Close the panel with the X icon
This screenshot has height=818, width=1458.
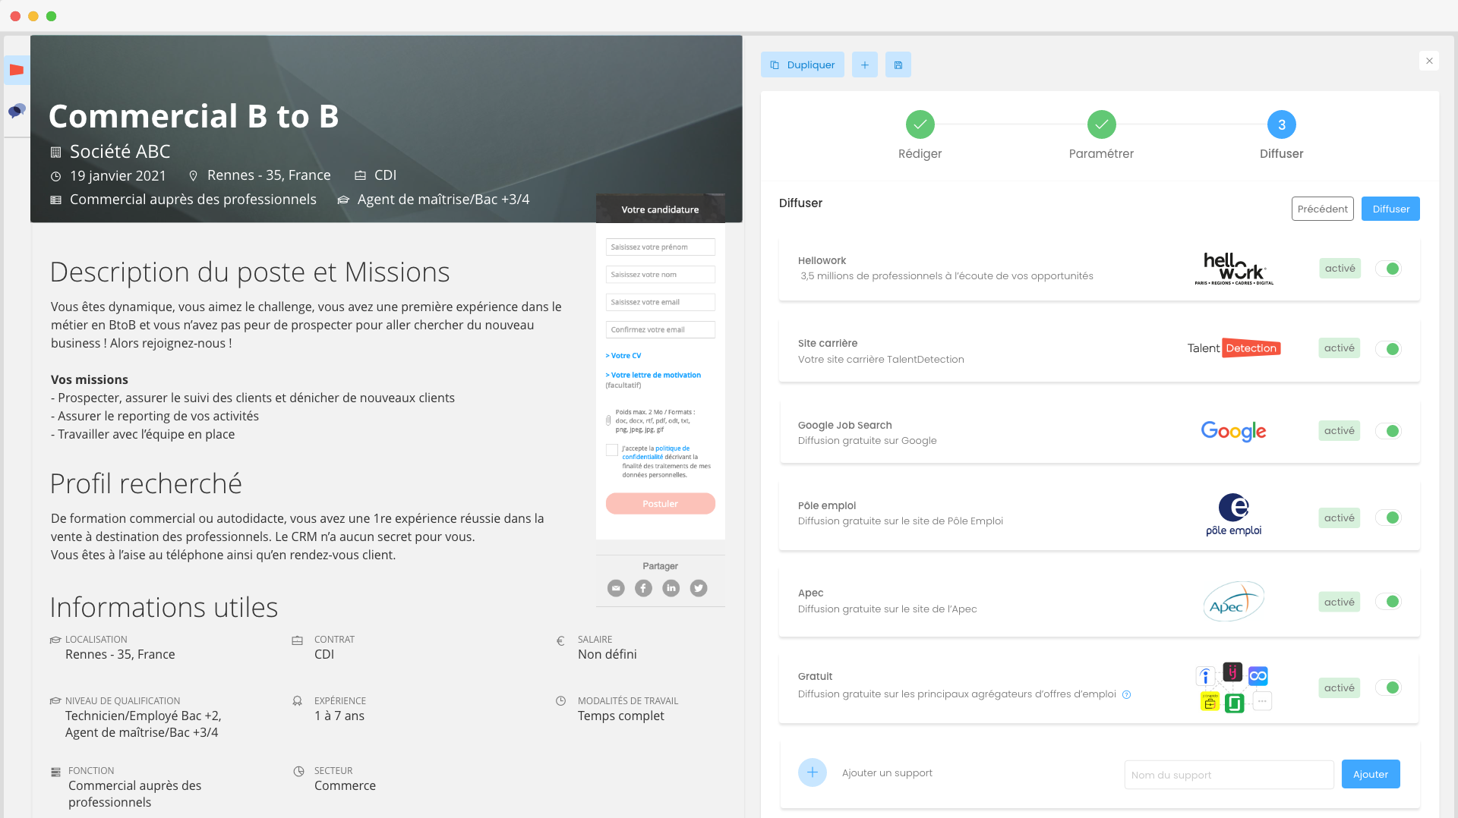click(x=1429, y=61)
